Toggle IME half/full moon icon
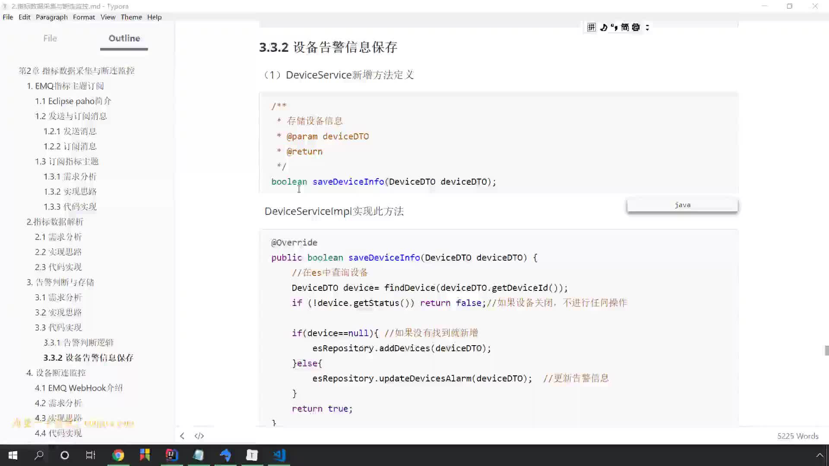Screen dimensions: 829x466 coord(603,28)
